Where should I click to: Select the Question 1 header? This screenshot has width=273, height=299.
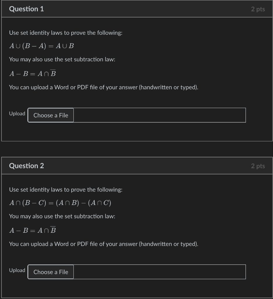coord(27,9)
